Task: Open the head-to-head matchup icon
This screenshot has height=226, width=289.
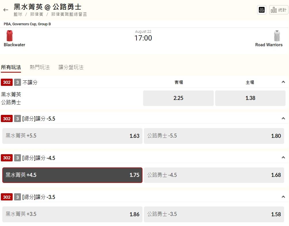Action: click(261, 10)
